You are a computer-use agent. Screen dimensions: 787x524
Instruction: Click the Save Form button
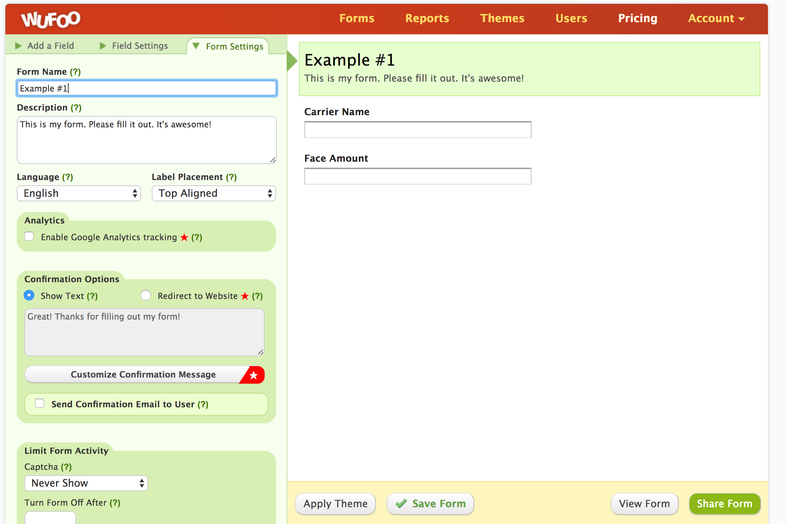point(430,504)
